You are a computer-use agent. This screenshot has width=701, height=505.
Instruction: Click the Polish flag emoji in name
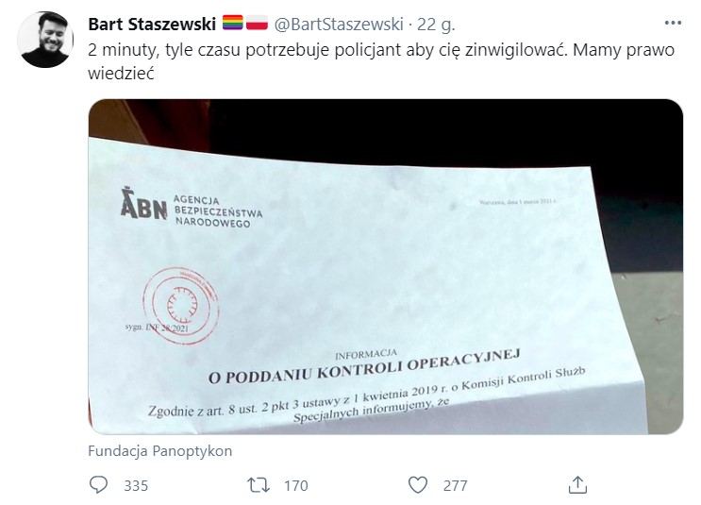pyautogui.click(x=257, y=23)
